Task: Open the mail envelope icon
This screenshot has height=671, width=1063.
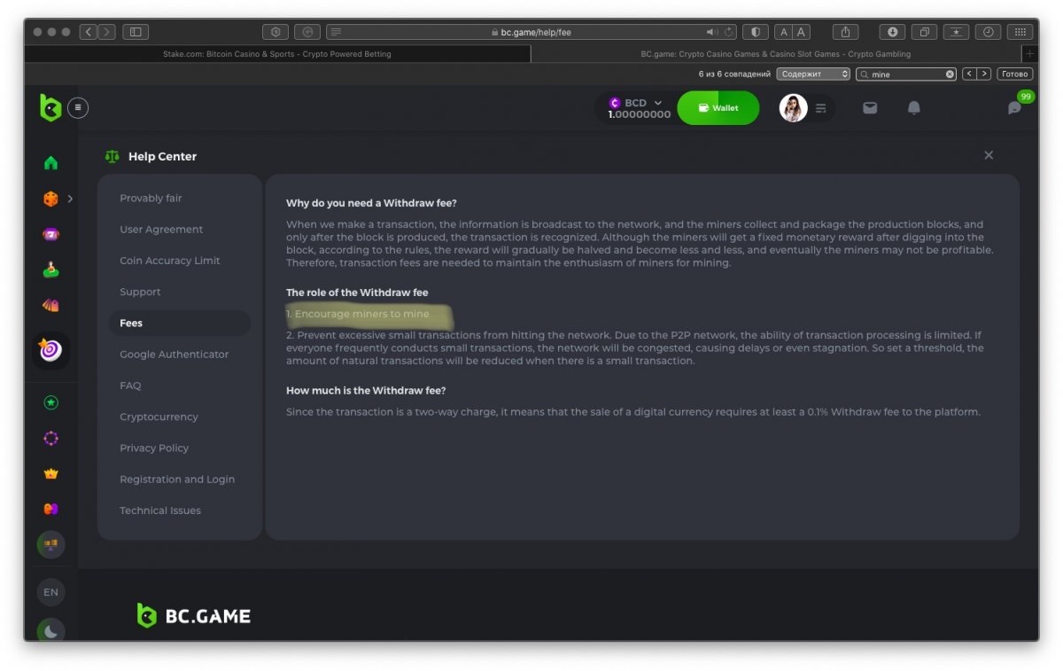Action: point(870,108)
